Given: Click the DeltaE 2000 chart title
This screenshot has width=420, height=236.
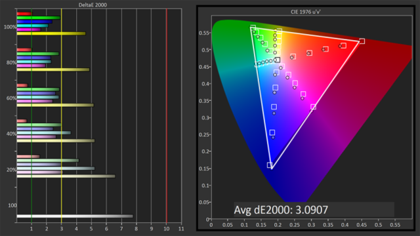Looking at the screenshot, I should pyautogui.click(x=93, y=5).
